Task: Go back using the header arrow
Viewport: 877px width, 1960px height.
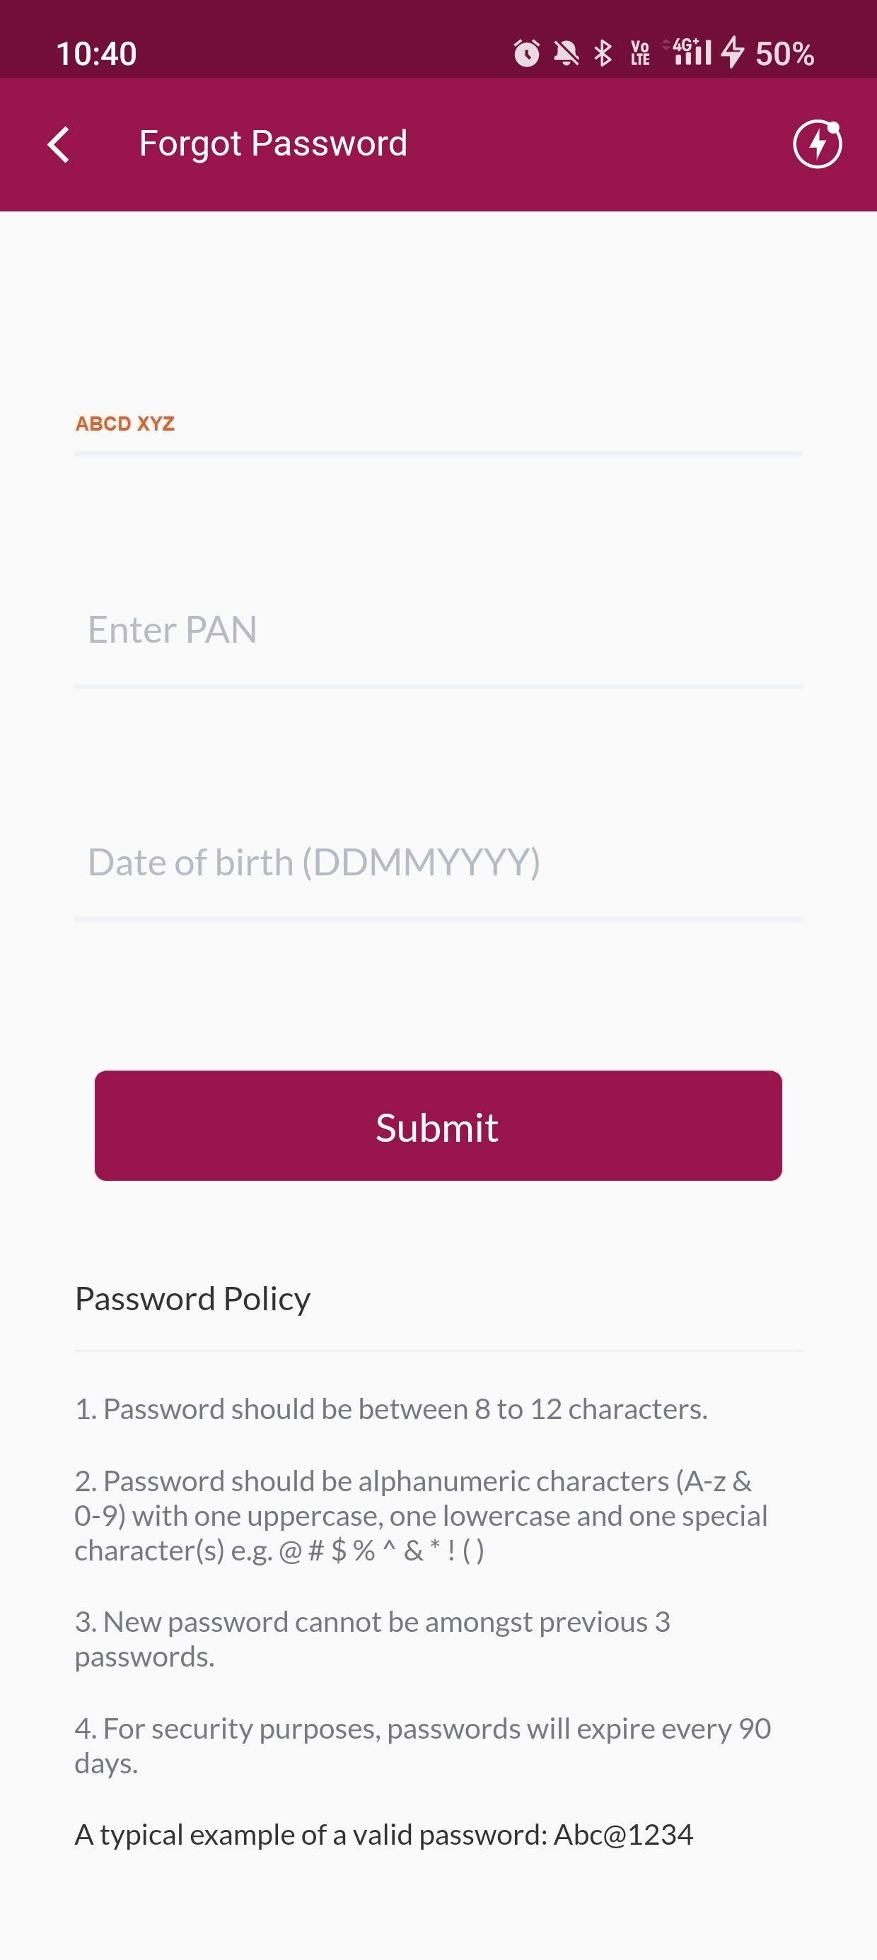Action: 59,144
